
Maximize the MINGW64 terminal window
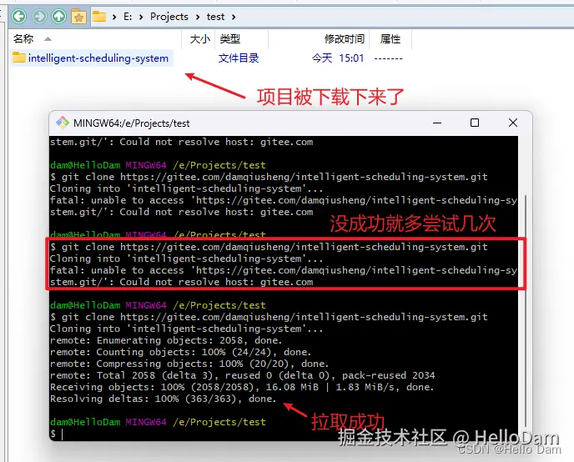coord(475,123)
